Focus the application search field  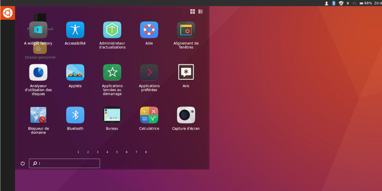pyautogui.click(x=64, y=163)
